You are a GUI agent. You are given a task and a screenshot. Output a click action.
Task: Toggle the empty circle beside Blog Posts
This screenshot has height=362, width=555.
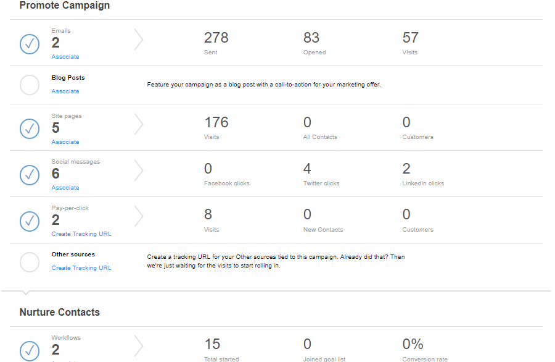pos(30,85)
